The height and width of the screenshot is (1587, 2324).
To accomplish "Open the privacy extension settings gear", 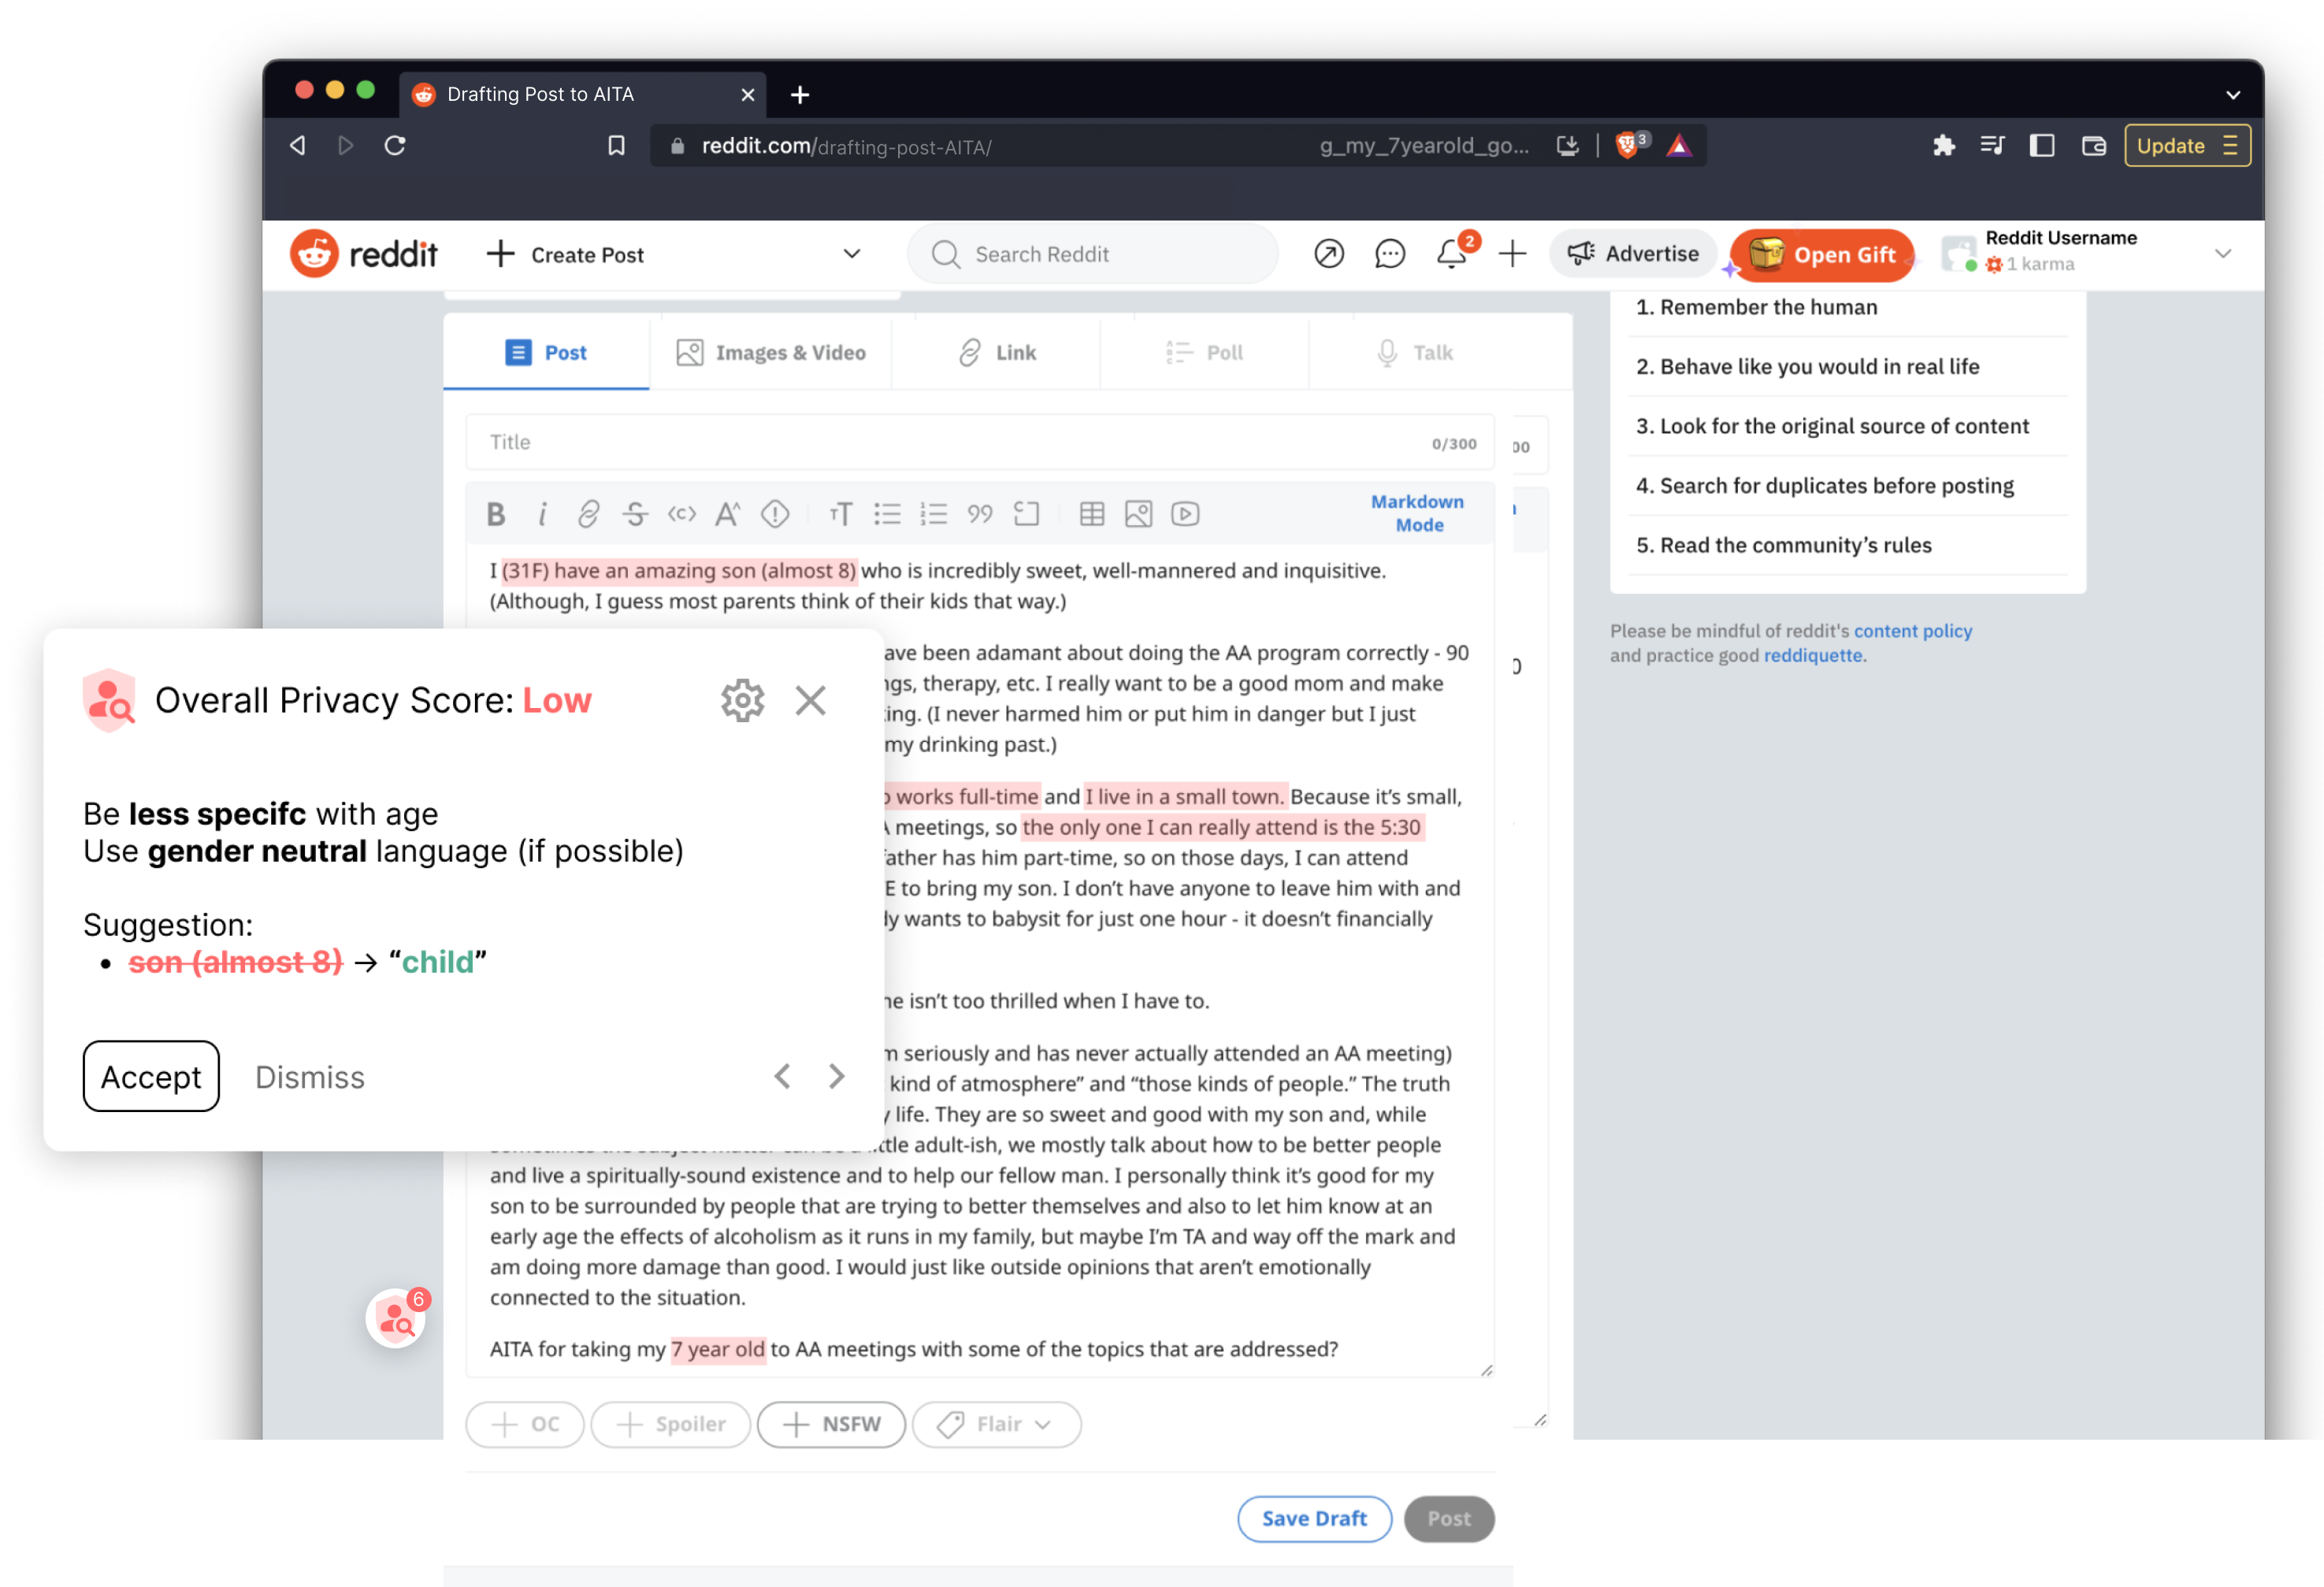I will click(742, 700).
